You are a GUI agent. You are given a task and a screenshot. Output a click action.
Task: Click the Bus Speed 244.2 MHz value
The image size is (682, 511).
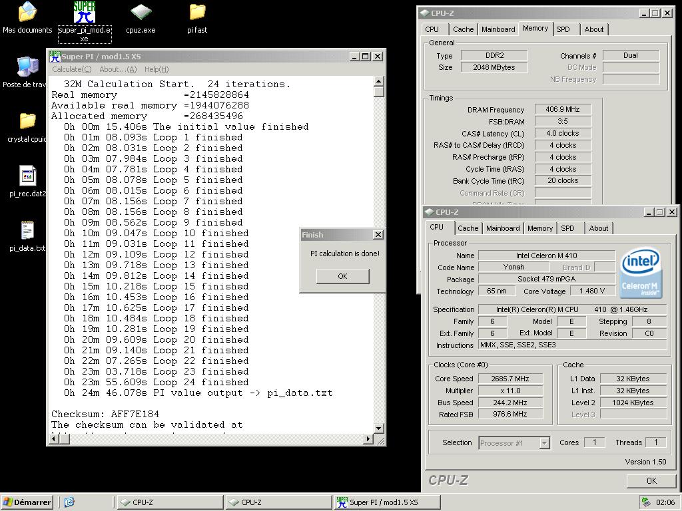click(510, 403)
